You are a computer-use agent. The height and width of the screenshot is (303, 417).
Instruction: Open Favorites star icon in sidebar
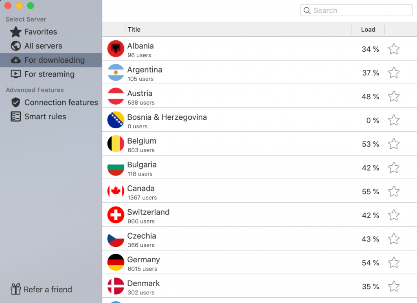[x=16, y=32]
